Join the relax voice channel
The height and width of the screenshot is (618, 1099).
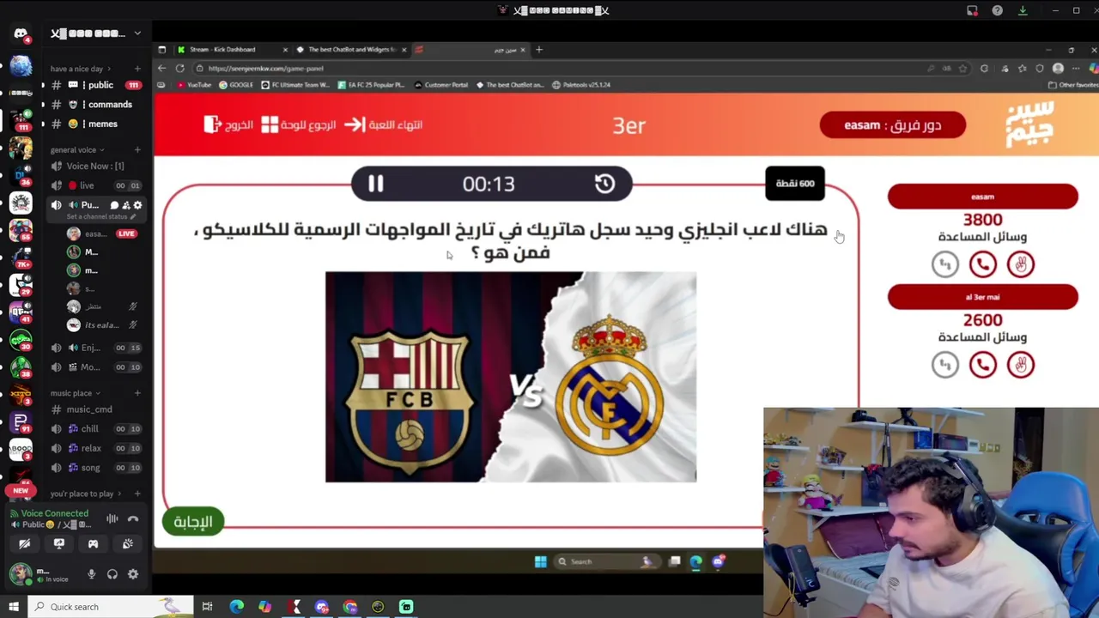pos(95,448)
